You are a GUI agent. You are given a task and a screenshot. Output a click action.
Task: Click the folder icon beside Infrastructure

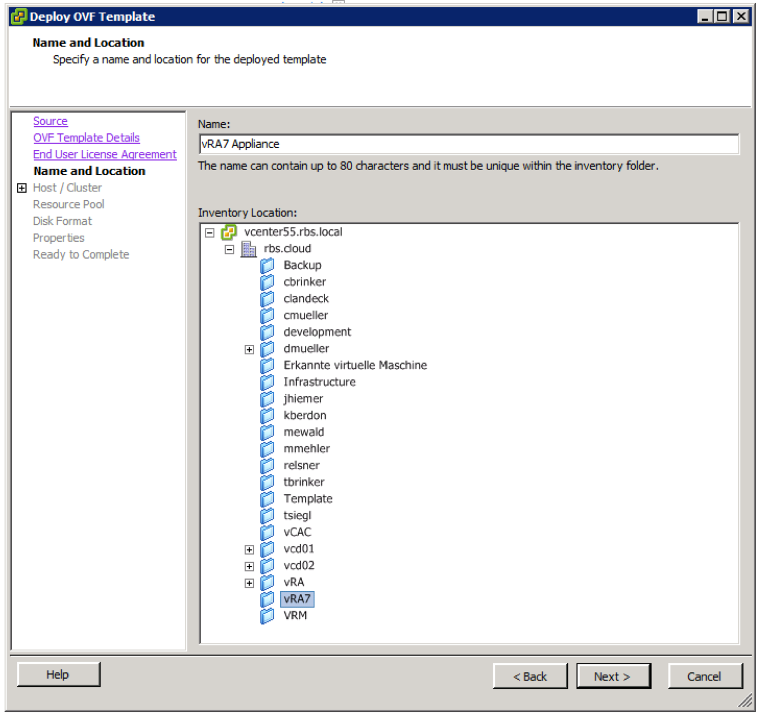(267, 382)
